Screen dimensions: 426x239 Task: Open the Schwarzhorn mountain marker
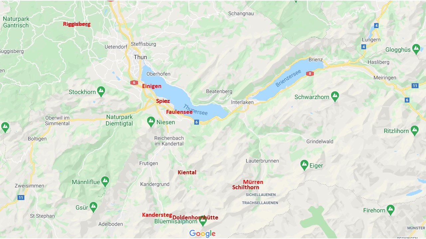coord(335,97)
